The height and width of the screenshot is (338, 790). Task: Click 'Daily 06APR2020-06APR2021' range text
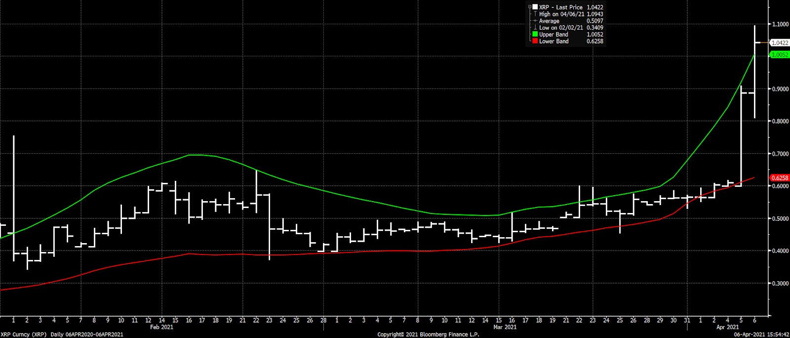point(87,335)
